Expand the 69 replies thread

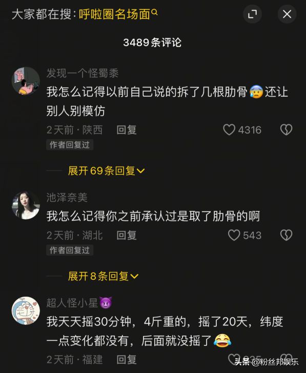point(106,171)
